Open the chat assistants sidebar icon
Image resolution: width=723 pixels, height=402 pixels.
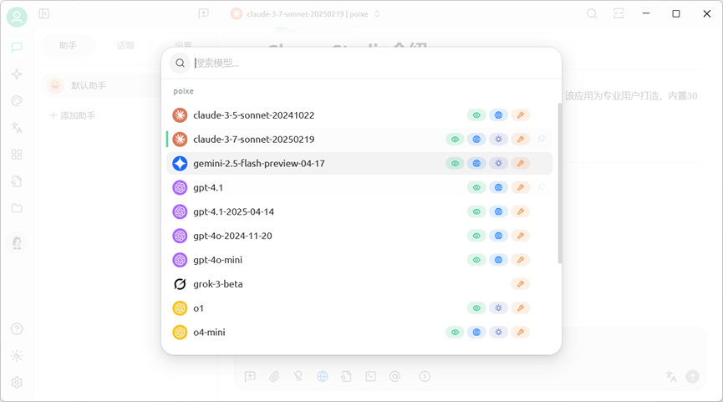click(17, 47)
